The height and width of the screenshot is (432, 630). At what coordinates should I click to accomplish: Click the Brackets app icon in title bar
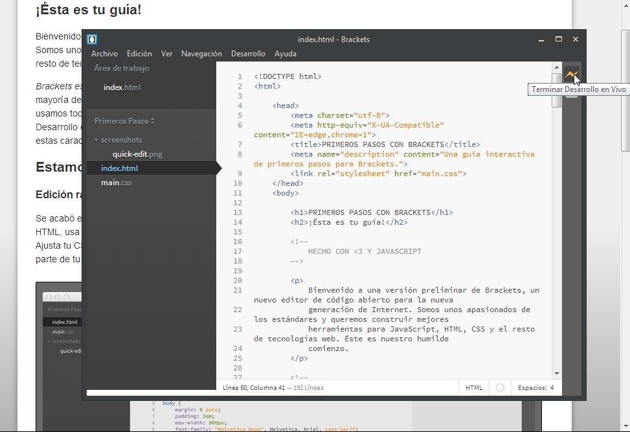(92, 39)
